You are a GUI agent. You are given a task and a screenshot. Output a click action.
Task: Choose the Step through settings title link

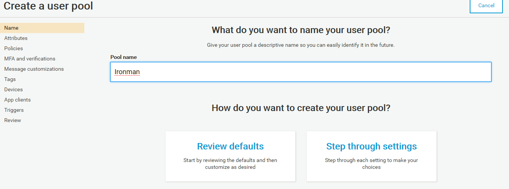pyautogui.click(x=371, y=146)
